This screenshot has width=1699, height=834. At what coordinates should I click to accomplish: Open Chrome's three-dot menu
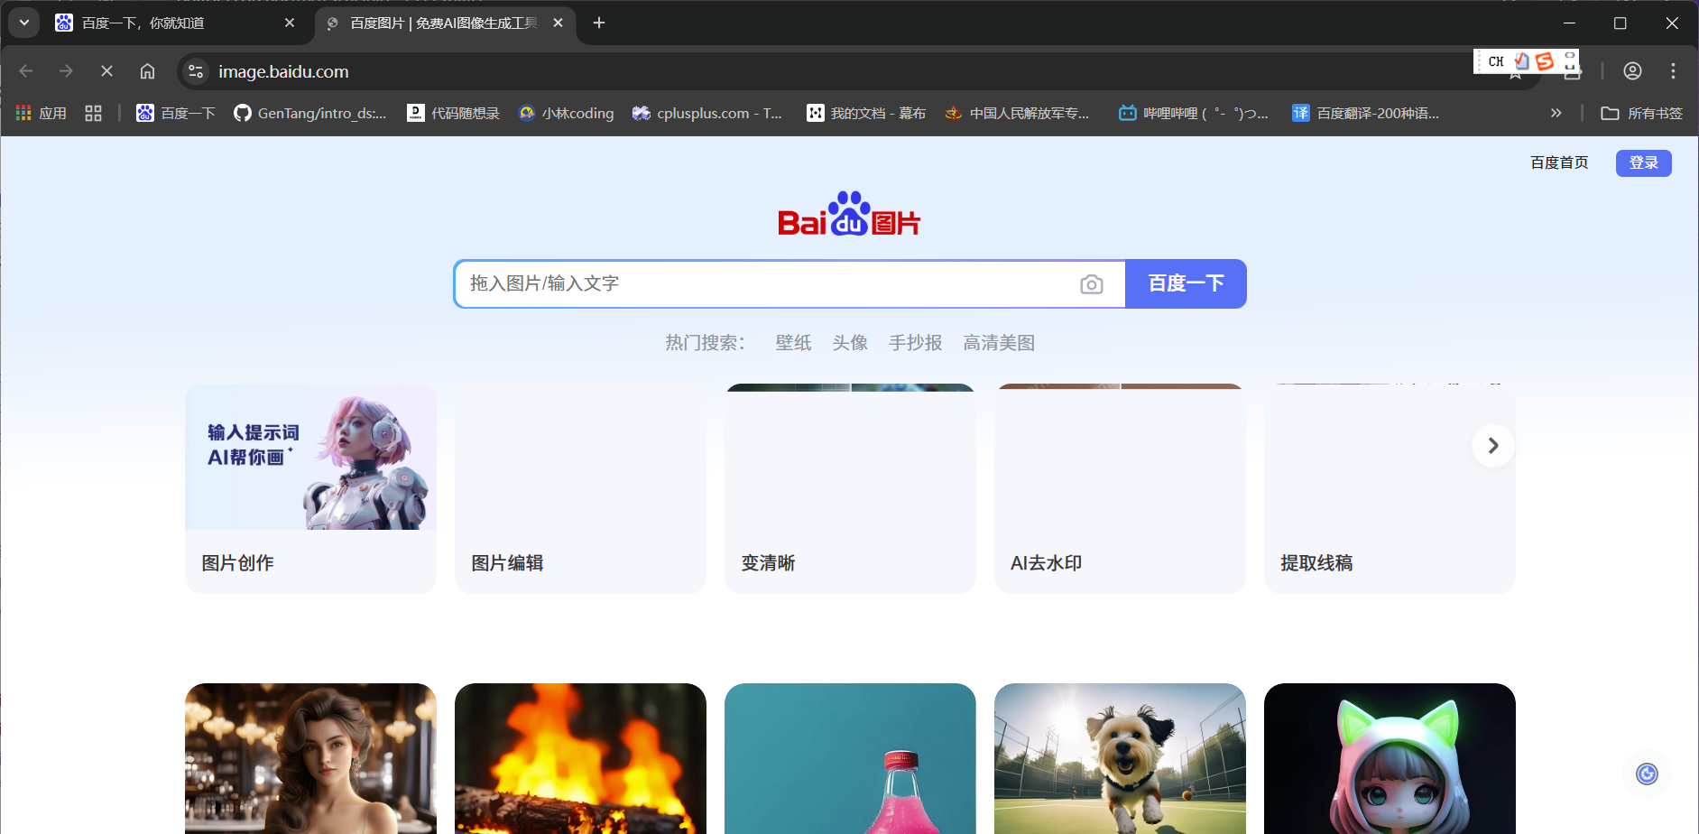click(x=1672, y=71)
